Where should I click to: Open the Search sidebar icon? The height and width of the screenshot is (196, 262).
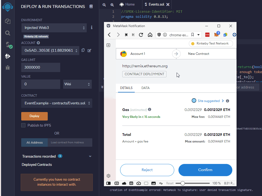pos(7,33)
